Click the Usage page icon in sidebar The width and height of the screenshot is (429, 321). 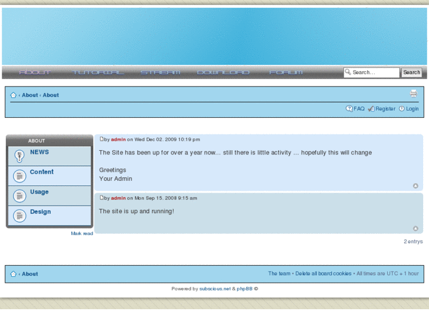(x=19, y=196)
